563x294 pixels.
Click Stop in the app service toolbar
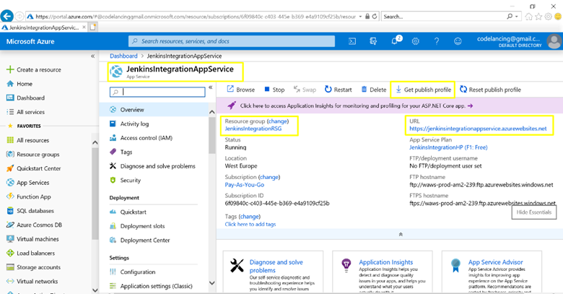[x=274, y=90]
